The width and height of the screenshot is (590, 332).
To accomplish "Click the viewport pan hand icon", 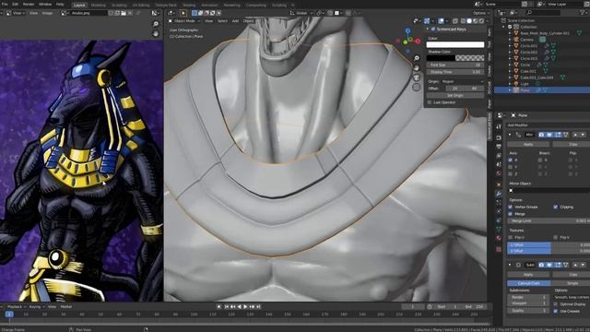I will (417, 68).
